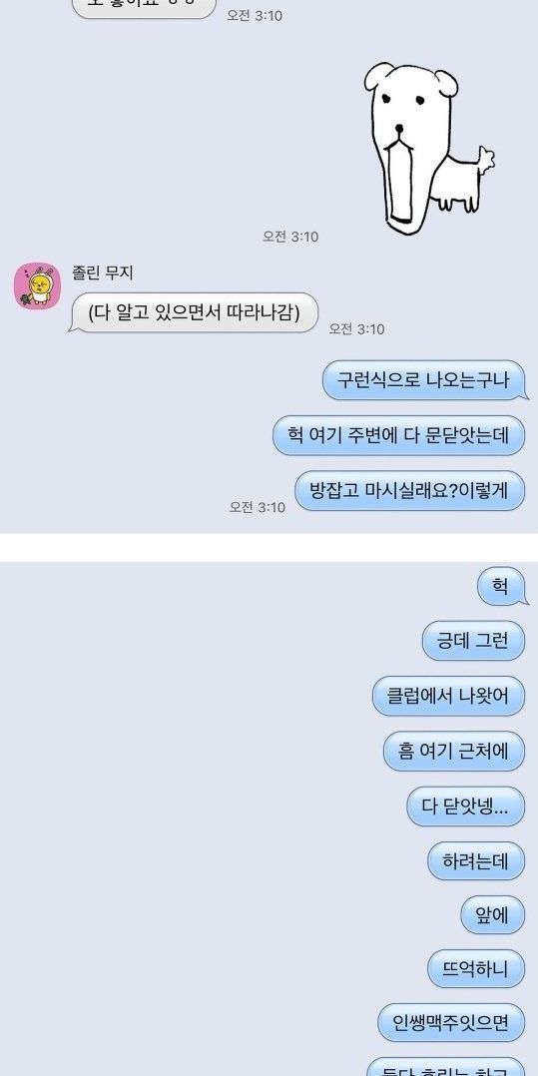Tap the 인쌩맥주잇으면 message bubble
538x1076 pixels.
click(x=451, y=1023)
